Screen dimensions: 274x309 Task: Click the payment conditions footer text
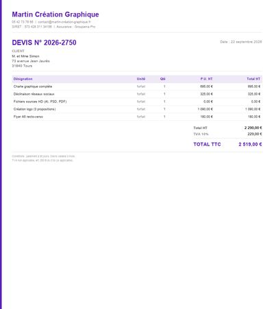click(43, 157)
